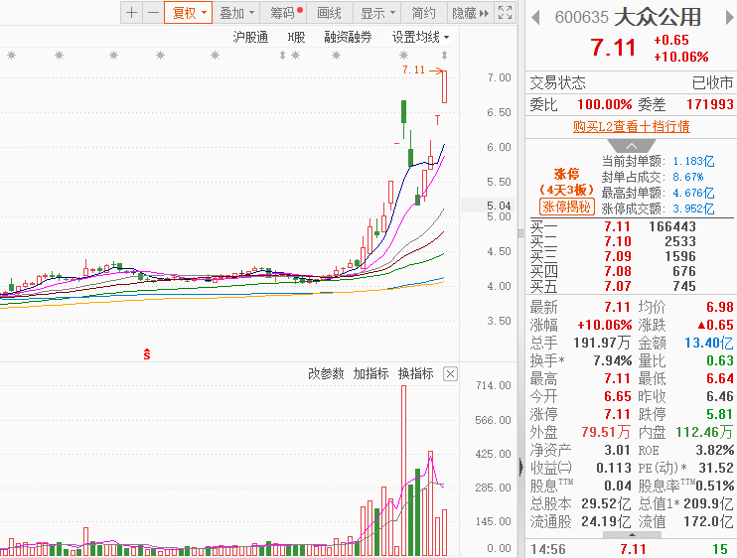Click stock code 600635

pyautogui.click(x=581, y=18)
